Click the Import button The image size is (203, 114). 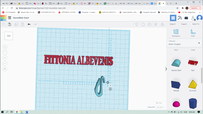(173, 24)
